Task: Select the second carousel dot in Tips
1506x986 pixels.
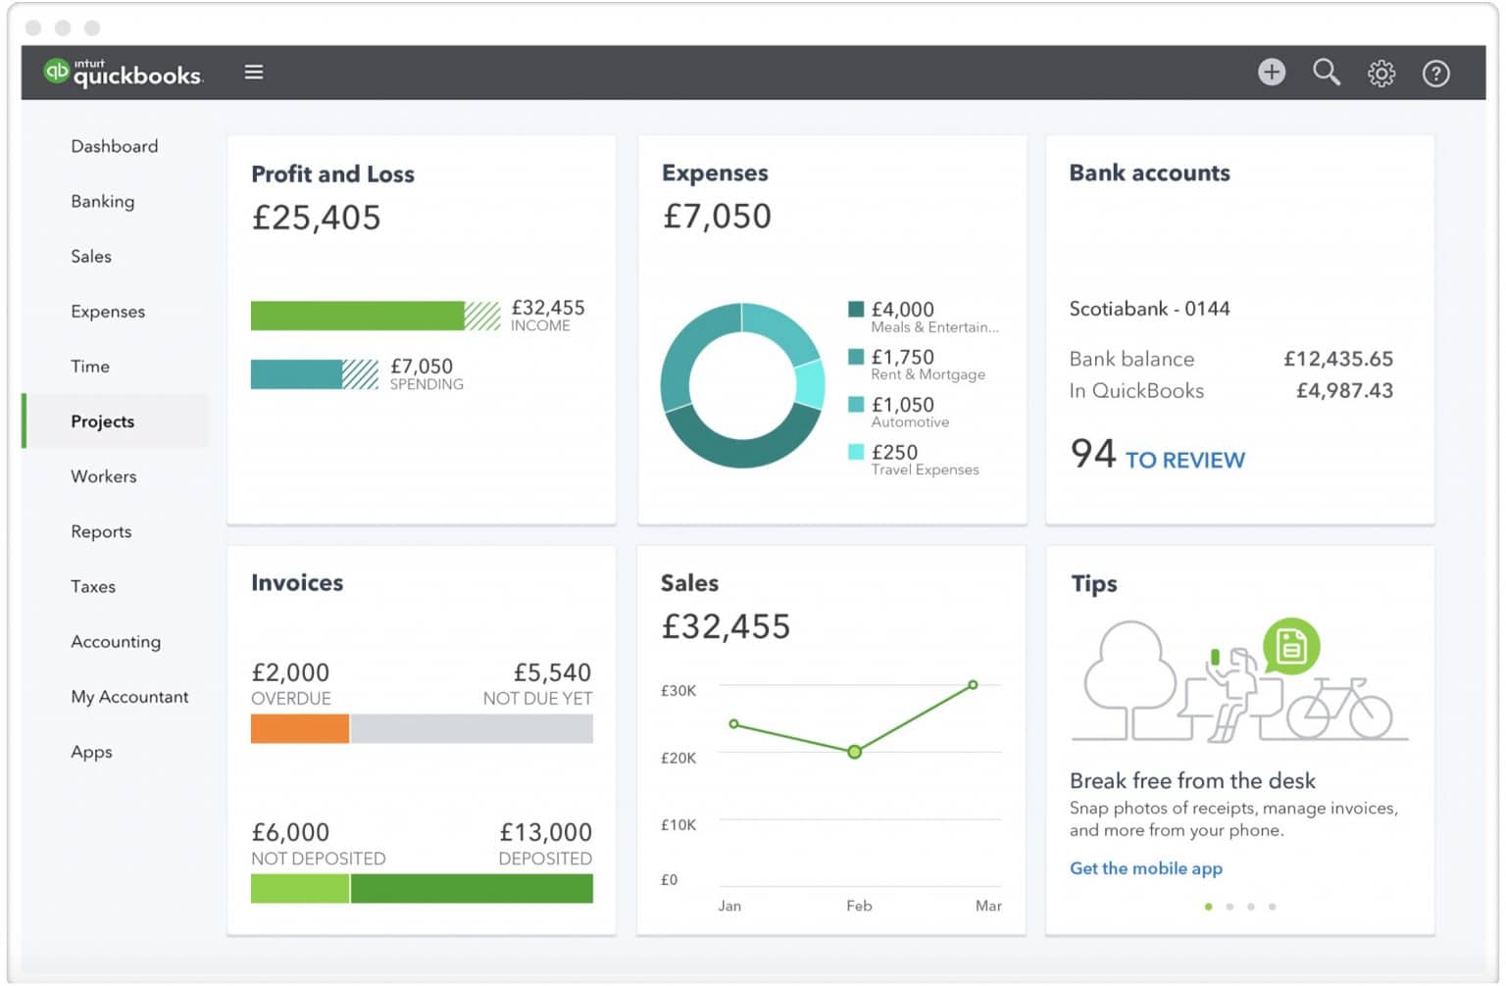Action: tap(1230, 907)
